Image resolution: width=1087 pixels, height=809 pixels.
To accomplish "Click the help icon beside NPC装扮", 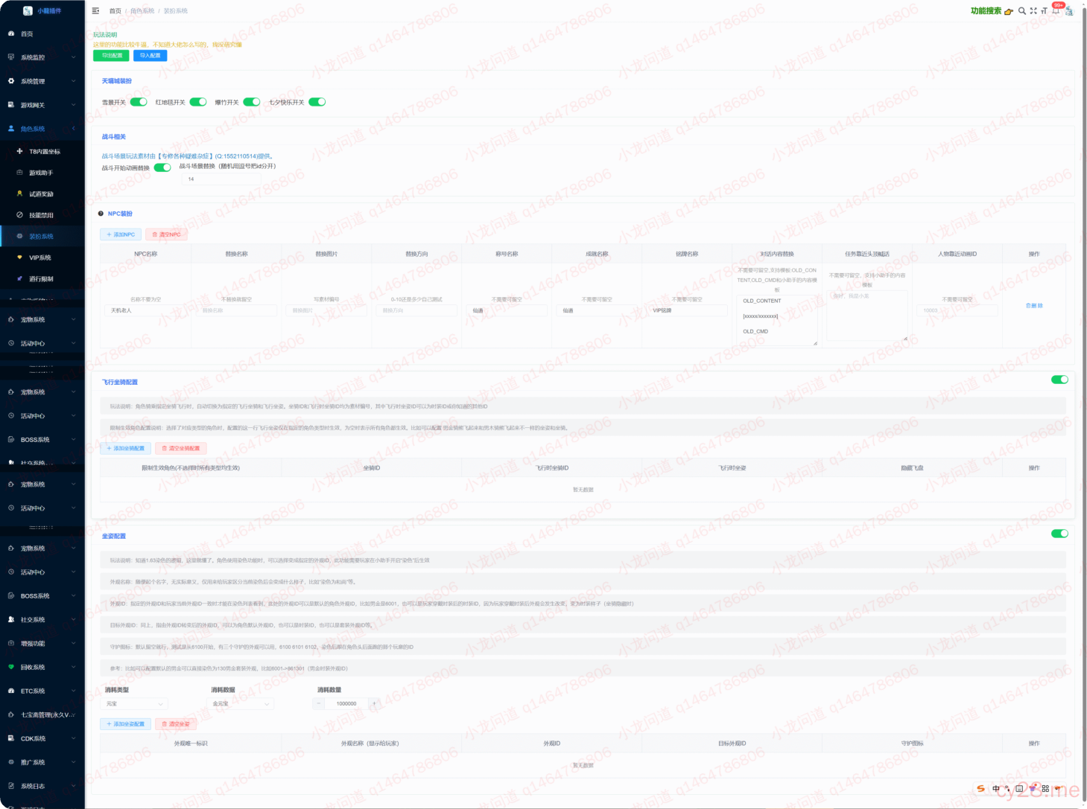I will 101,214.
